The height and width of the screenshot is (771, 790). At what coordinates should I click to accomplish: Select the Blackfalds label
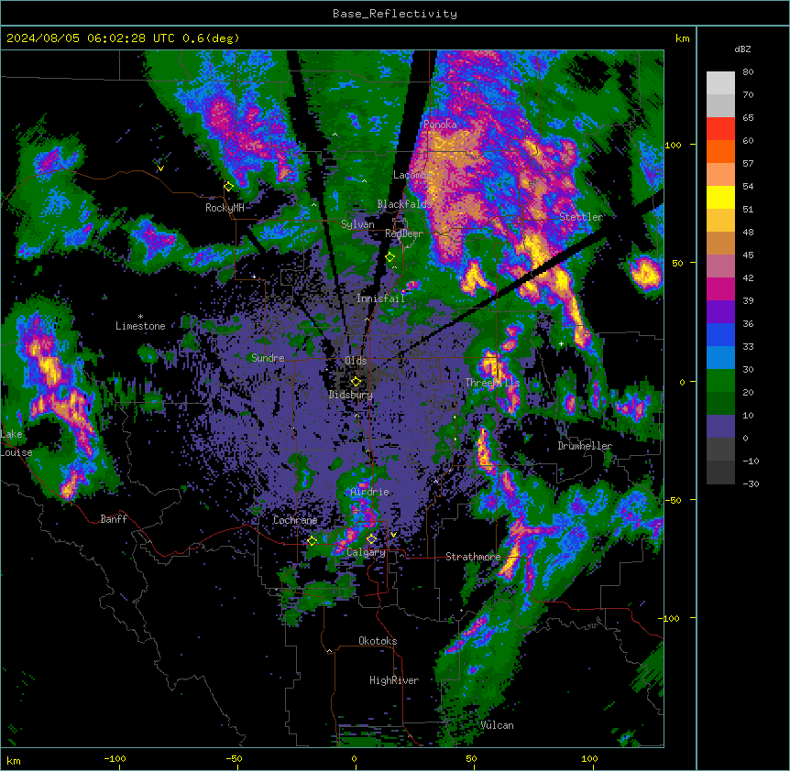[404, 204]
